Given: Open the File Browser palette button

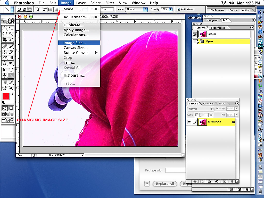Looking at the screenshot, I should tap(217, 10).
